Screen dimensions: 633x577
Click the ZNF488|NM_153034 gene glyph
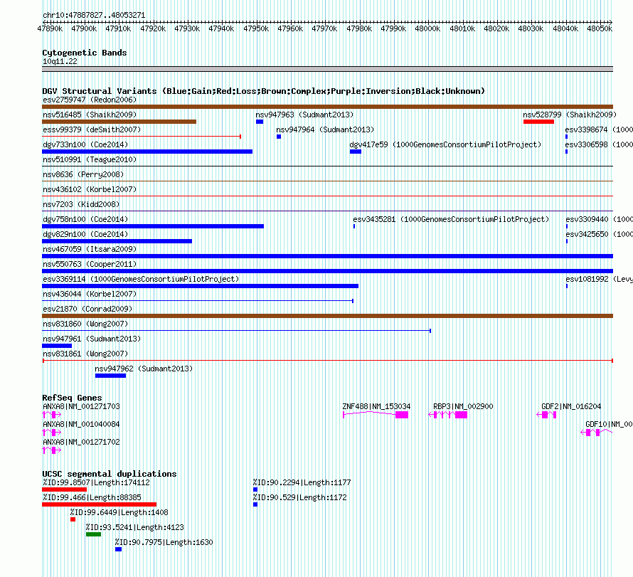pyautogui.click(x=376, y=415)
